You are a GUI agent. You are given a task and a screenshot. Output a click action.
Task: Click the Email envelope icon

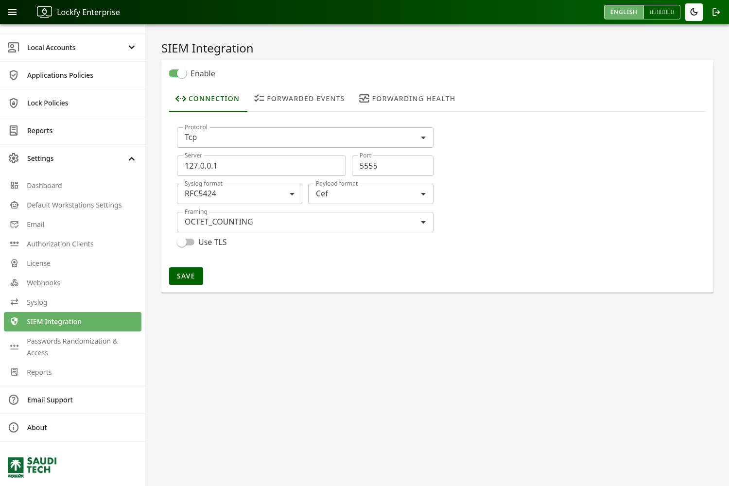(x=15, y=225)
